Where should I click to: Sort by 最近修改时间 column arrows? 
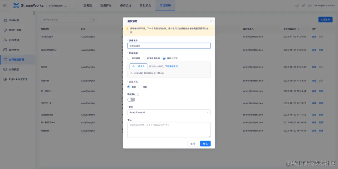(298, 29)
